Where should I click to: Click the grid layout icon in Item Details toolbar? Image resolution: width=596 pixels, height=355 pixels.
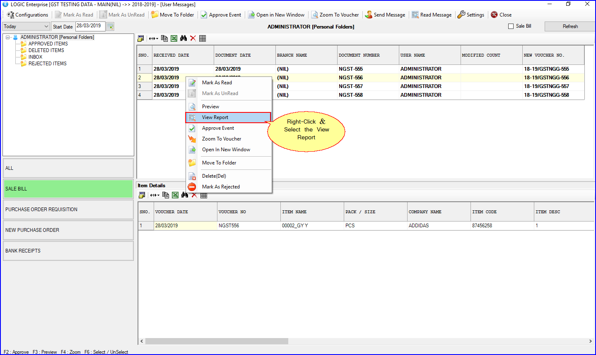coord(204,195)
